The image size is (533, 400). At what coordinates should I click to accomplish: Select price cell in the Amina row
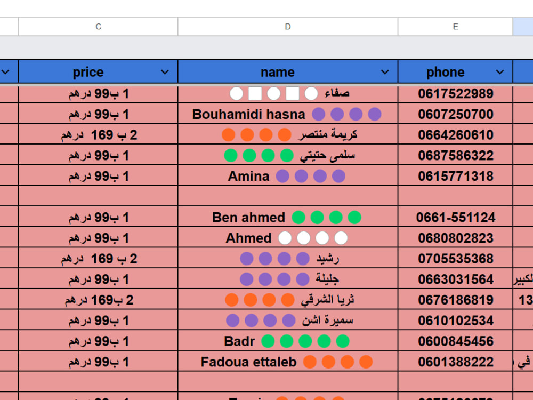click(x=98, y=176)
